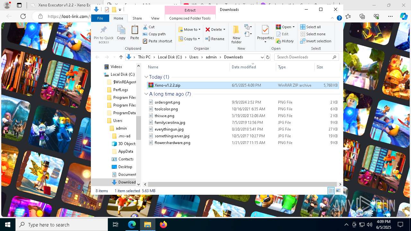The height and width of the screenshot is (231, 411).
Task: Open Edge Favorites star icon
Action: tap(348, 16)
